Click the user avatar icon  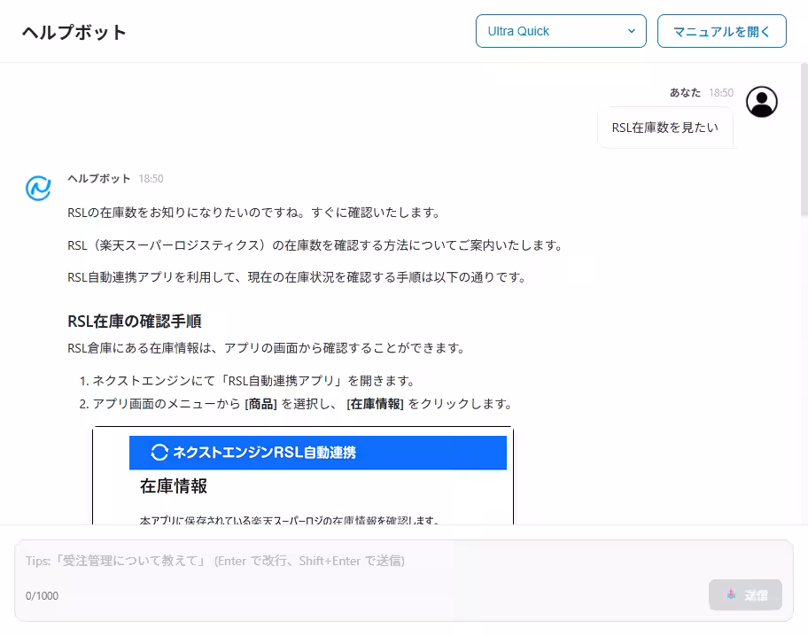coord(762,102)
